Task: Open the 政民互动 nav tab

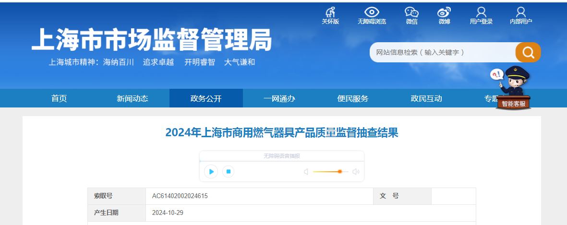Action: pyautogui.click(x=426, y=98)
